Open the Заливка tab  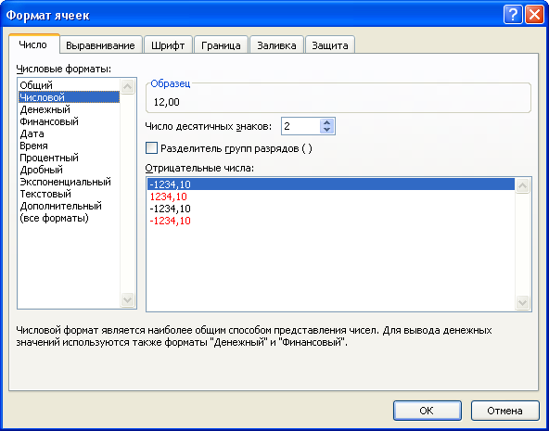276,45
